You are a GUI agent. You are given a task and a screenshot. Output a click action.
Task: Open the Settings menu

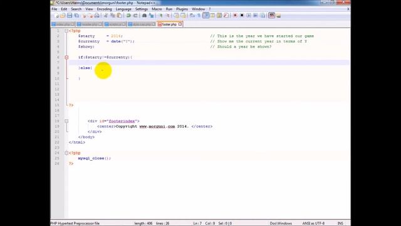coord(142,9)
